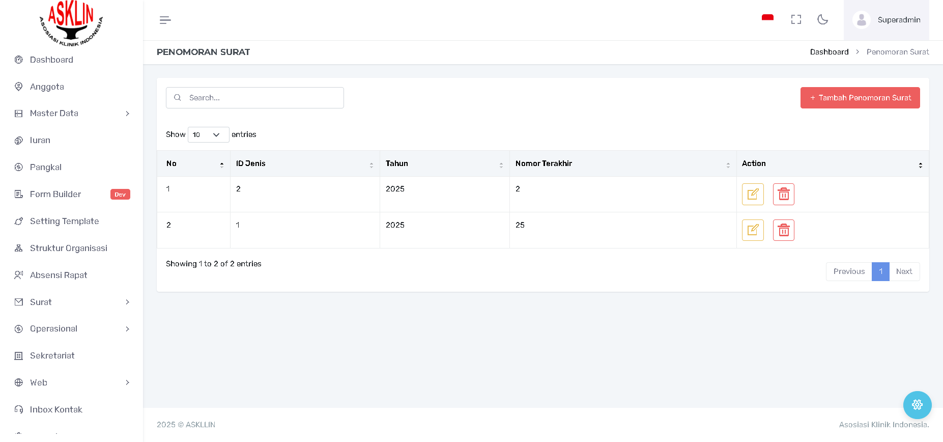Image resolution: width=943 pixels, height=442 pixels.
Task: Open the Show entries count dropdown
Action: click(208, 134)
